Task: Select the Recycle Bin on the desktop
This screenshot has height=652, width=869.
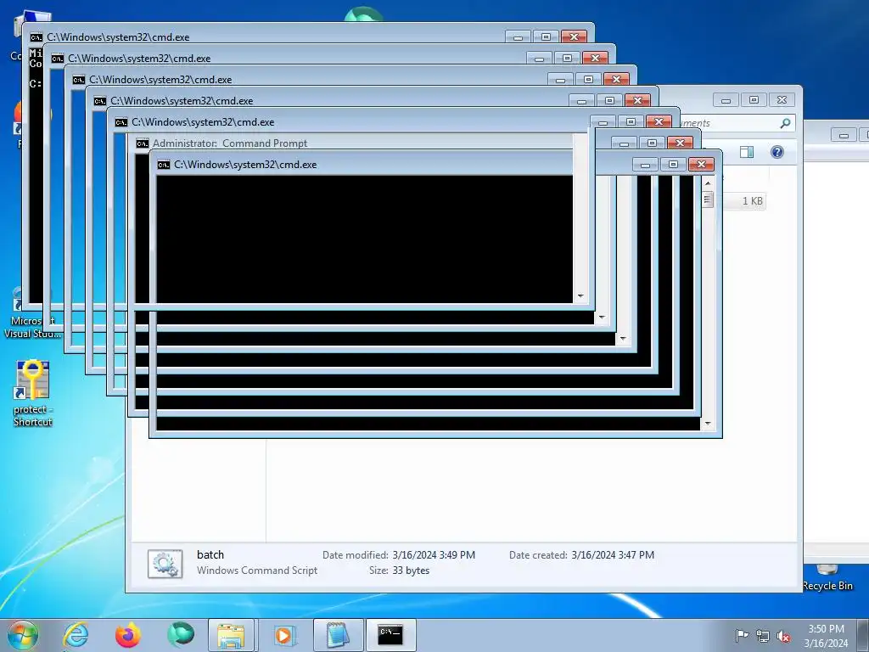Action: tap(827, 578)
